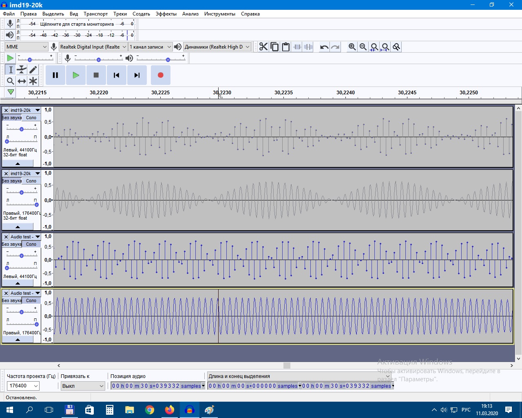Skip to the start of the project

[117, 75]
